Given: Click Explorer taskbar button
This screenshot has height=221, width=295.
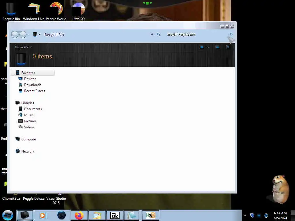Looking at the screenshot, I should tap(25, 215).
